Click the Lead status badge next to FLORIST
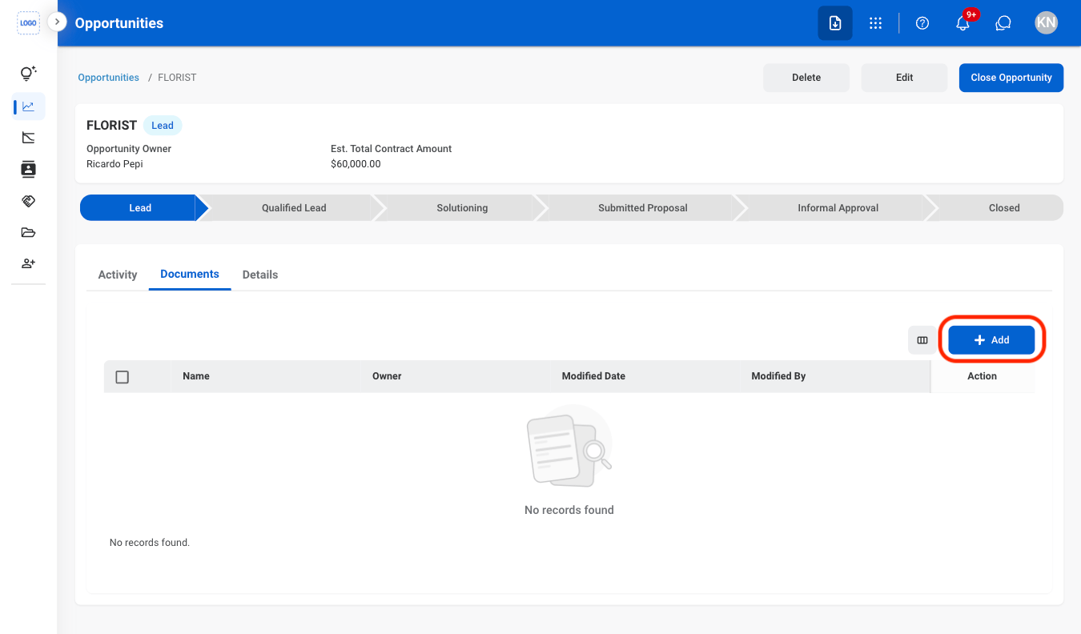The image size is (1081, 634). click(163, 126)
